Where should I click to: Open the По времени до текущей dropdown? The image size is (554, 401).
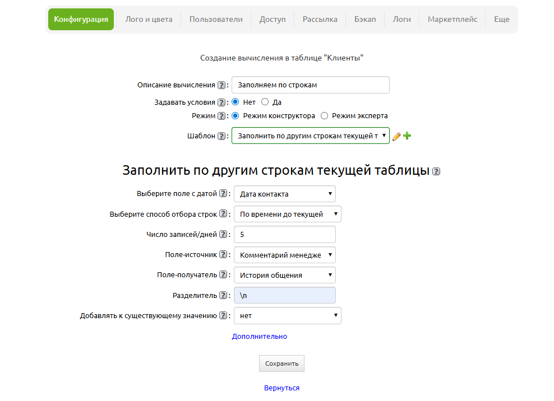coord(288,214)
